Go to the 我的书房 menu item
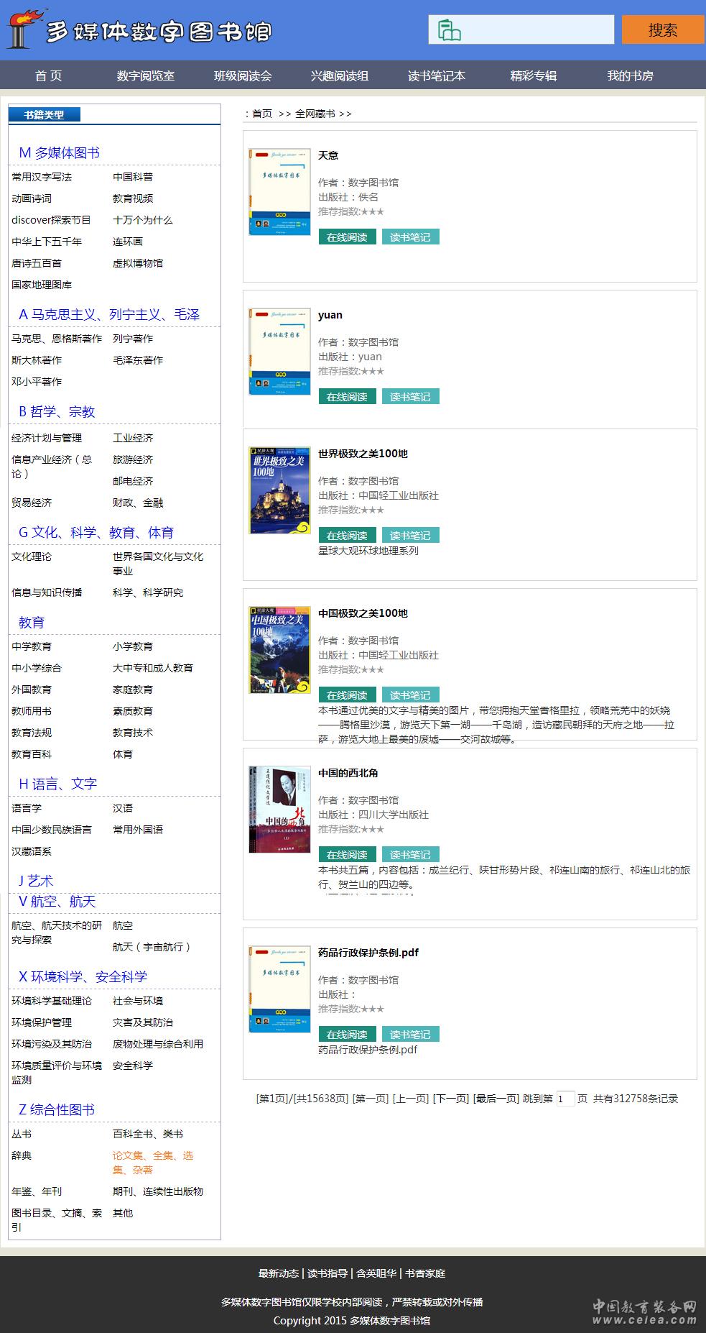 click(x=630, y=75)
